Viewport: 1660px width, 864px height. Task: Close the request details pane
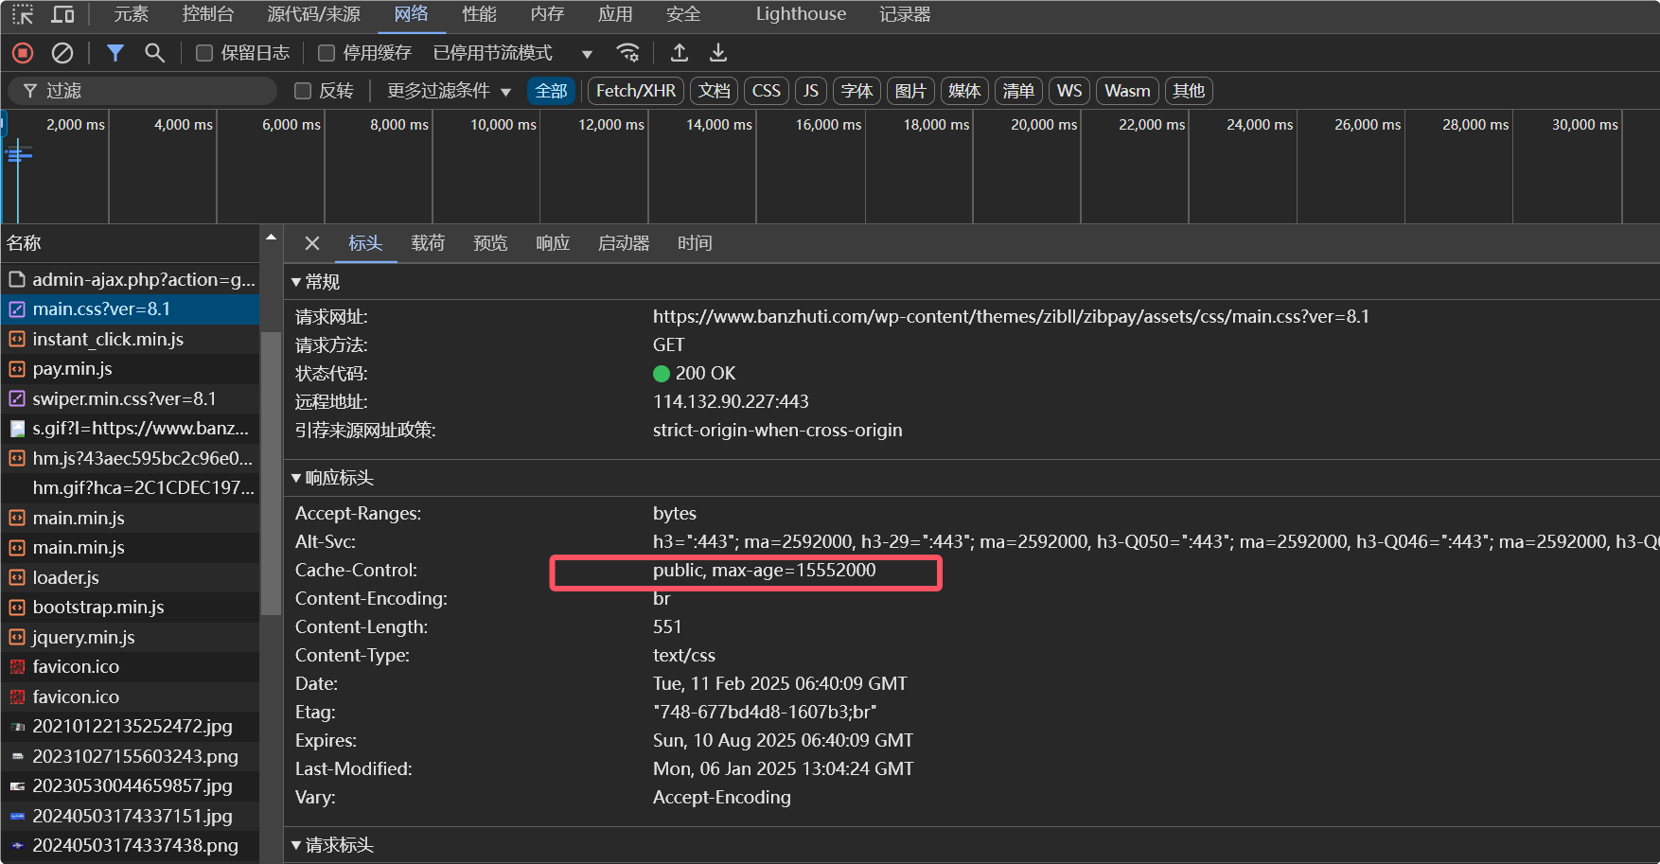pyautogui.click(x=312, y=243)
